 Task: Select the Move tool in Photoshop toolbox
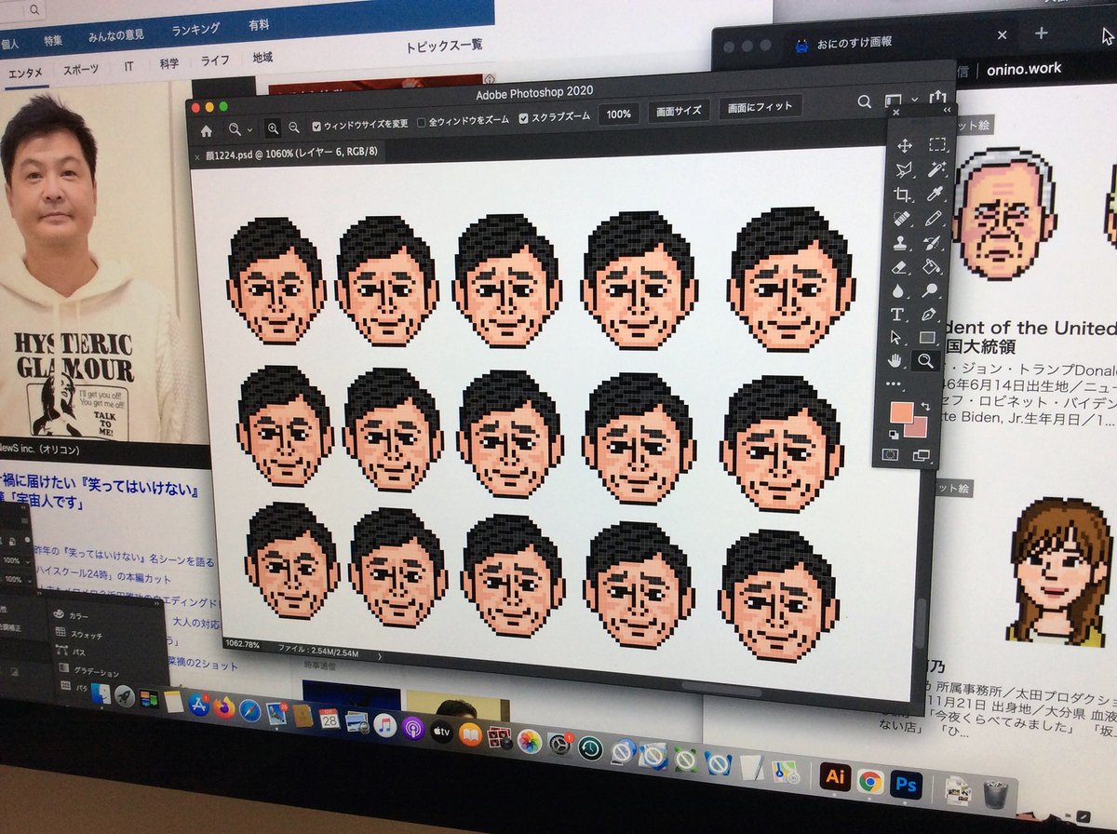pos(905,146)
